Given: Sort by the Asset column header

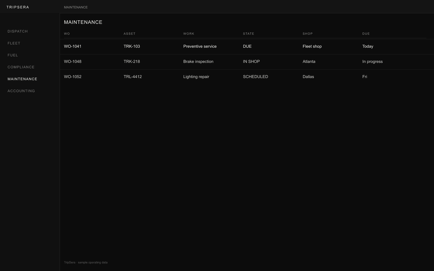Looking at the screenshot, I should [x=129, y=34].
